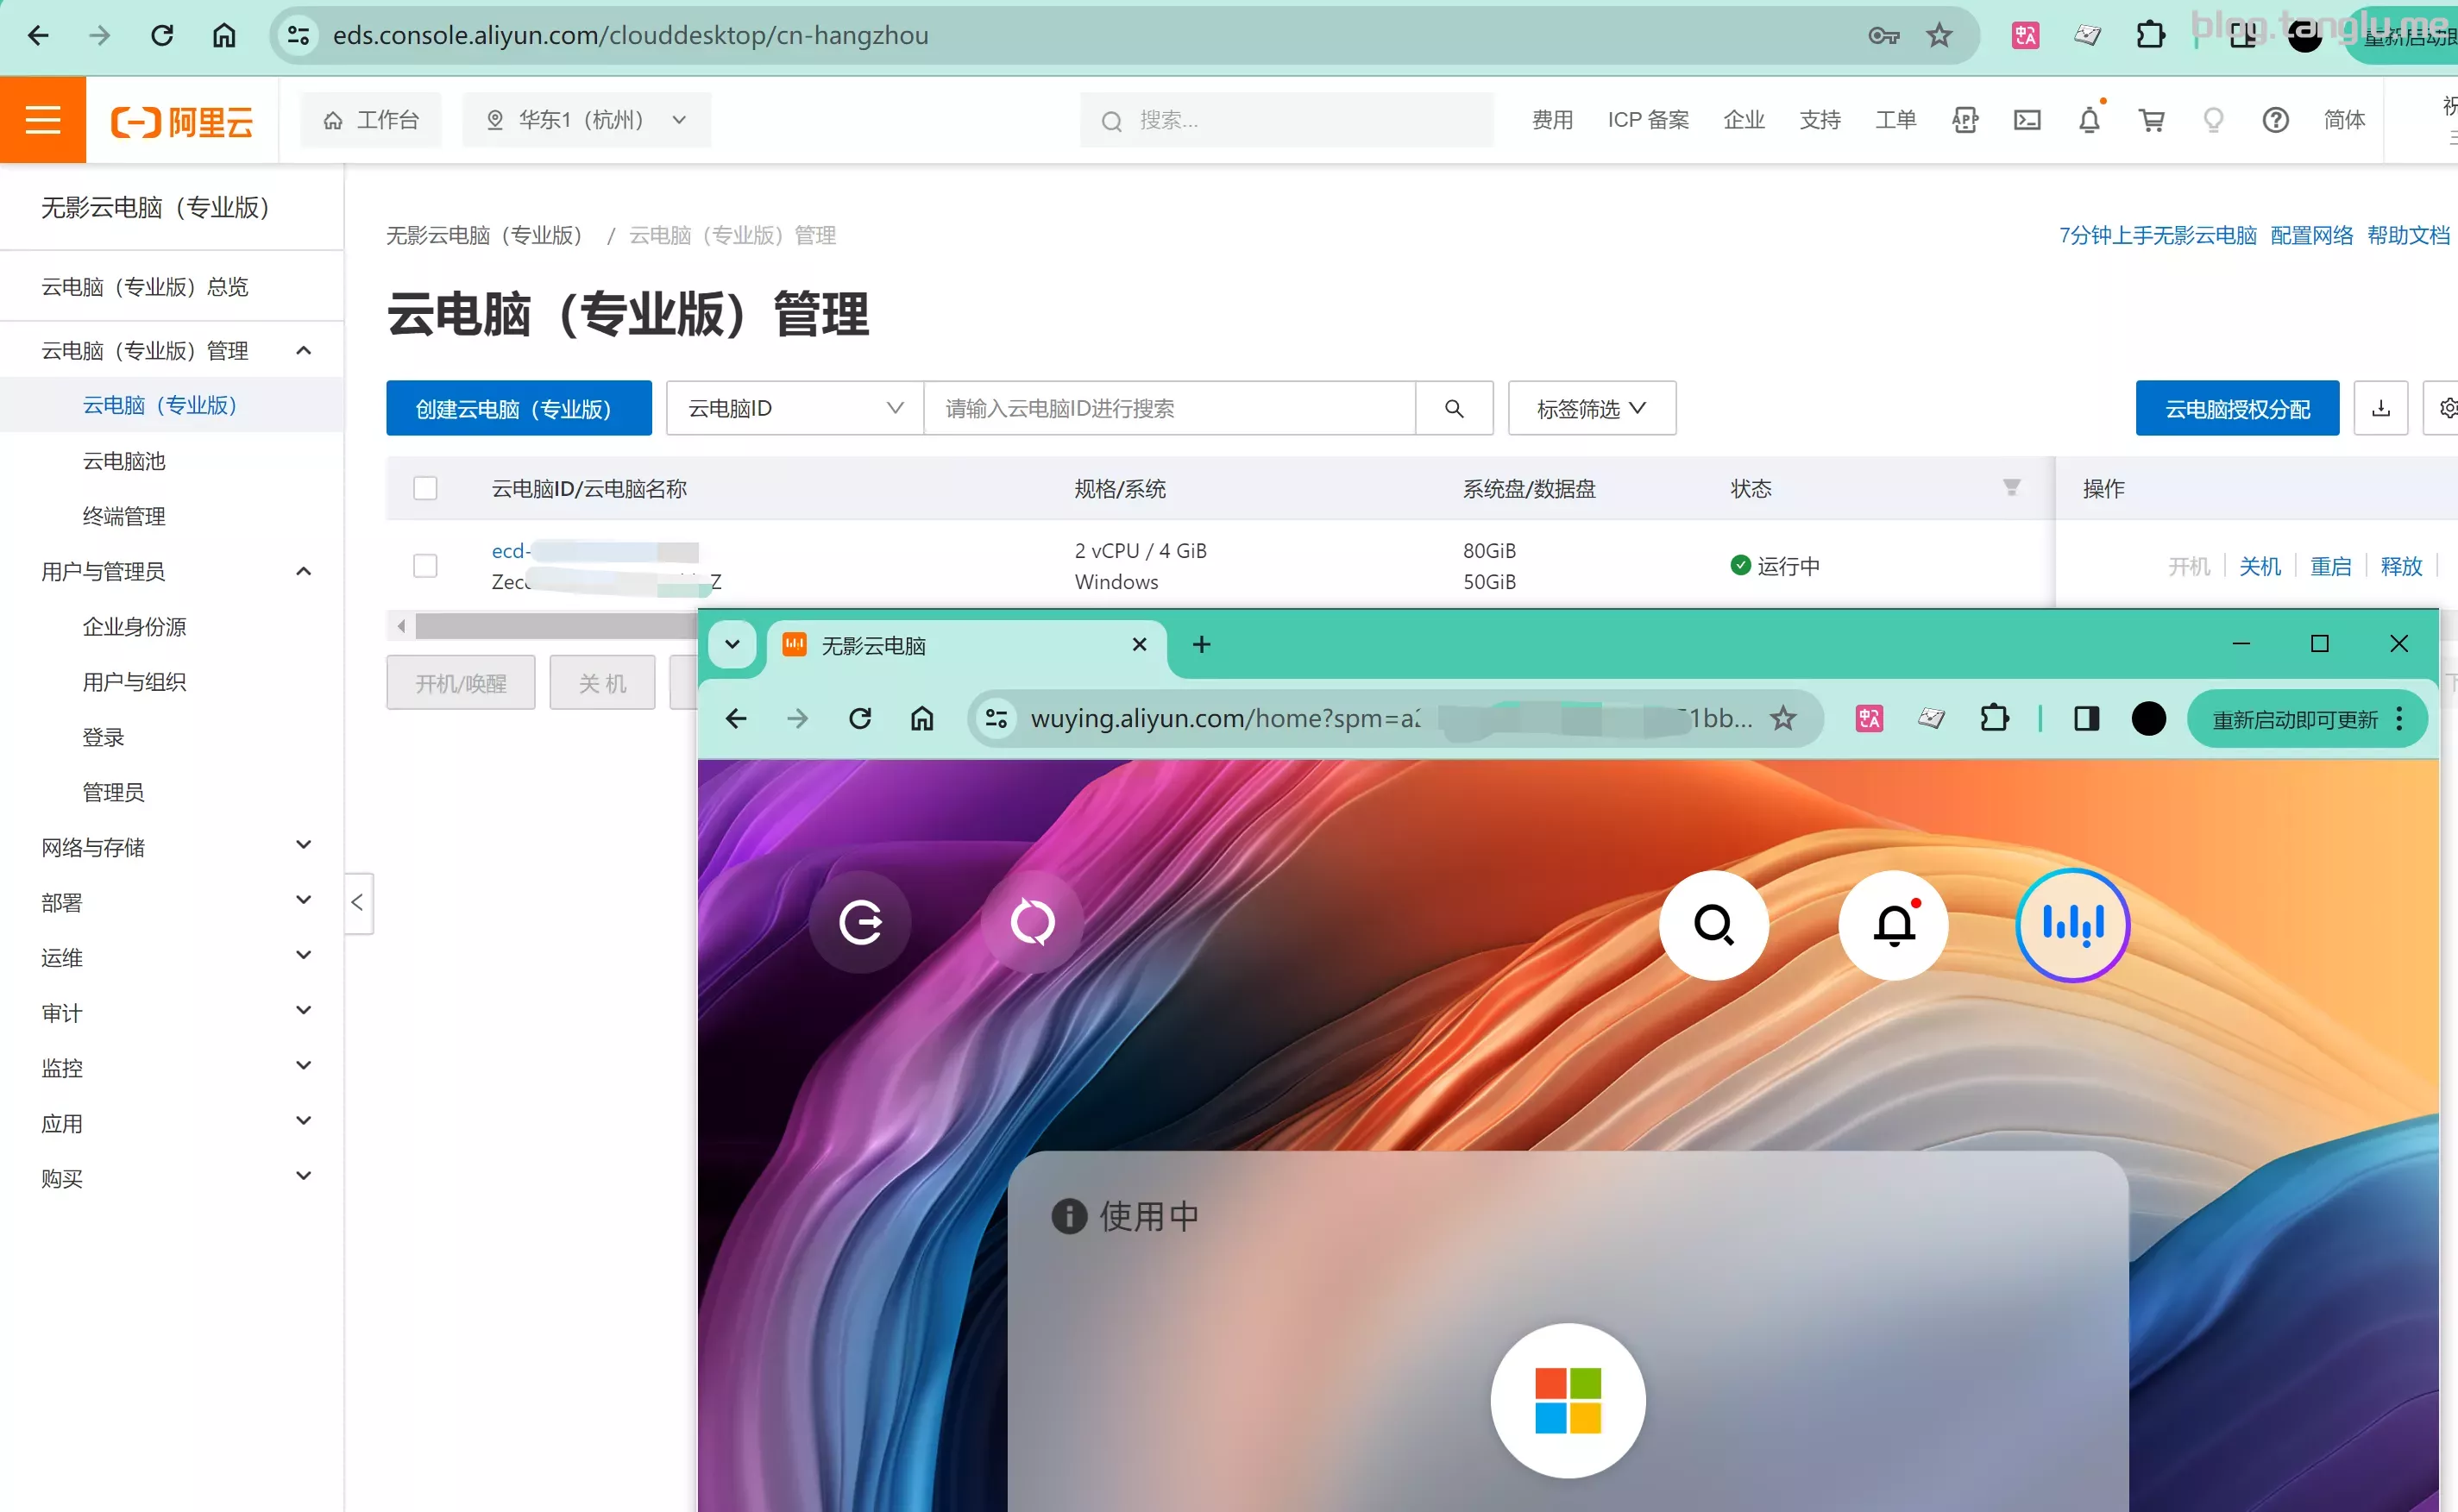This screenshot has width=2458, height=1512.
Task: Open the notification bell in Aliyun header
Action: click(2089, 120)
